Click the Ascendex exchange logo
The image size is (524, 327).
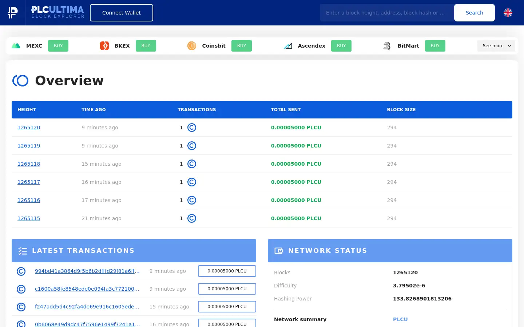(288, 46)
